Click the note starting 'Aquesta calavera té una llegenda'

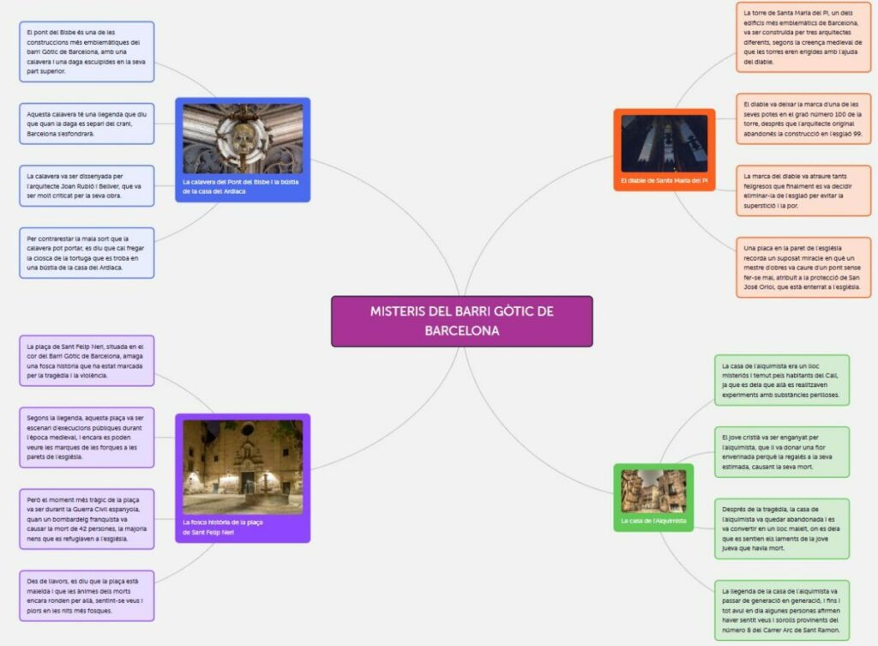87,124
